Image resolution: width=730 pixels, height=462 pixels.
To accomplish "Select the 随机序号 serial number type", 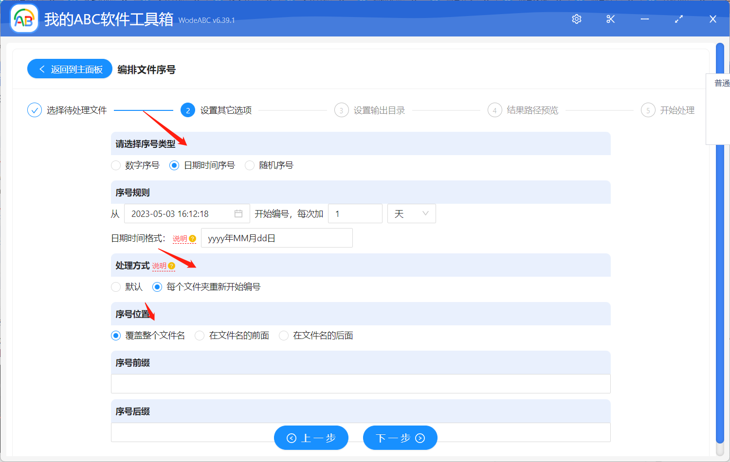I will pos(250,165).
